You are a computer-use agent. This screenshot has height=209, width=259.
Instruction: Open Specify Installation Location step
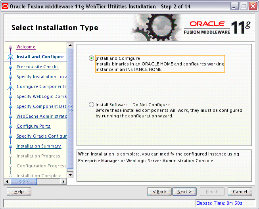[x=42, y=77]
